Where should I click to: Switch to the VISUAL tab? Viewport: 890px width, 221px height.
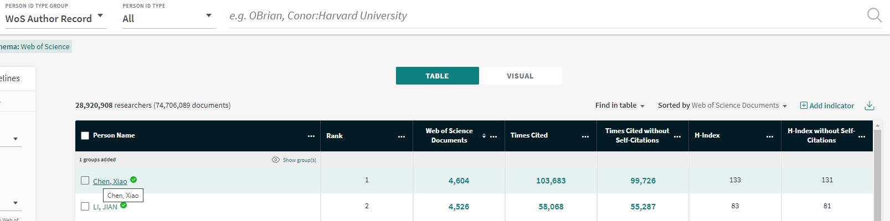pyautogui.click(x=520, y=76)
